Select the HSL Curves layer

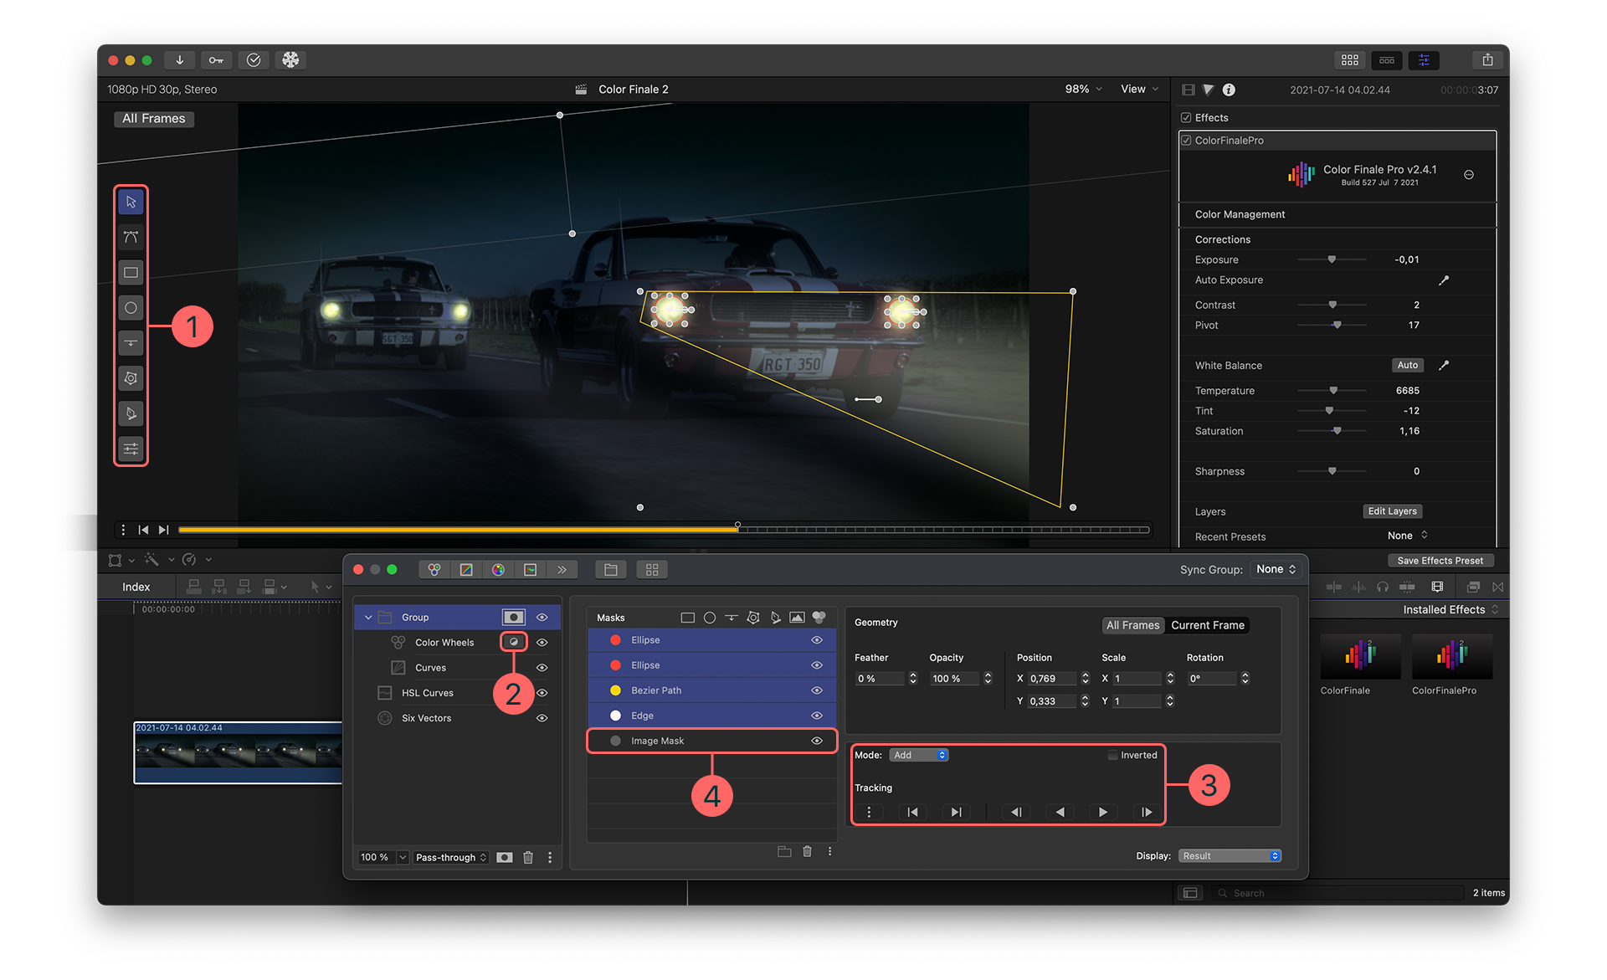(456, 693)
